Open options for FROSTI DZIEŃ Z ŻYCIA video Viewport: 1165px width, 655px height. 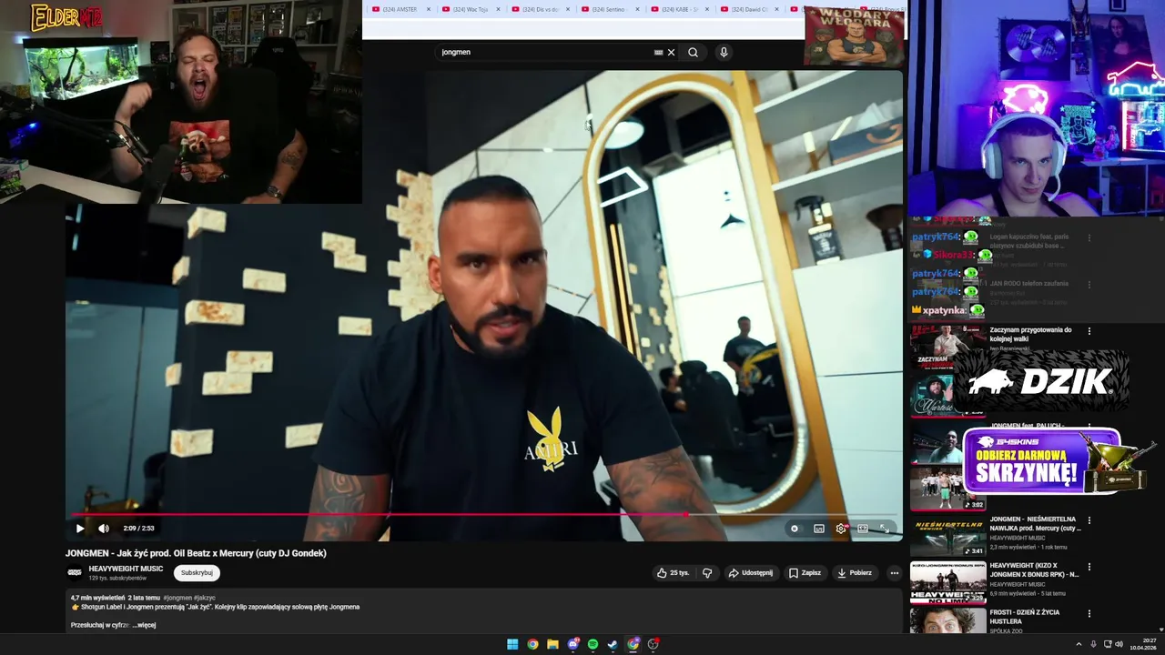tap(1089, 613)
